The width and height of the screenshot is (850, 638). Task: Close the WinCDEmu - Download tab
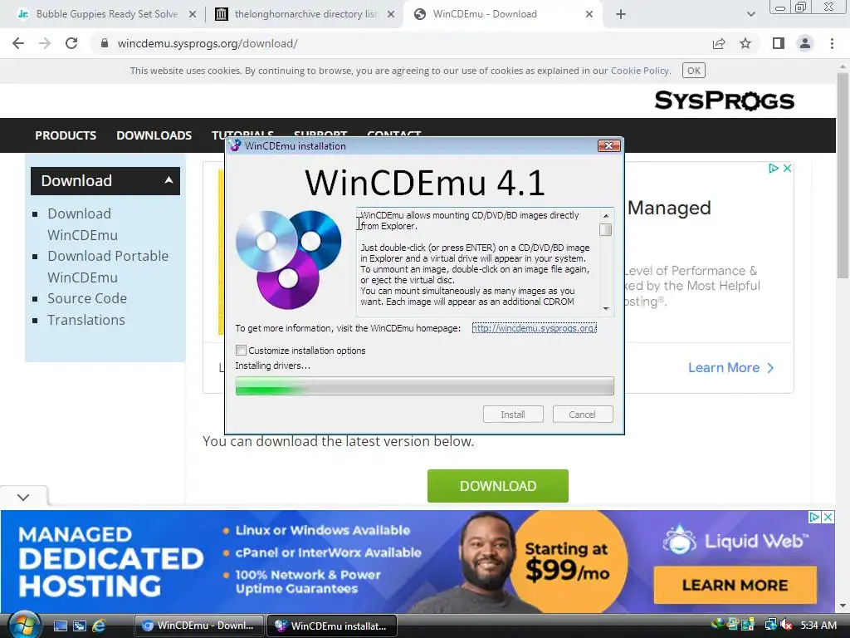pyautogui.click(x=589, y=15)
